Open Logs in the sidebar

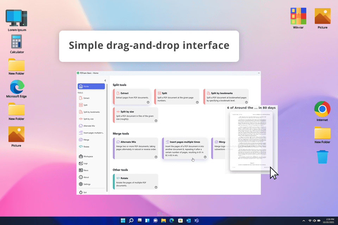click(x=91, y=163)
